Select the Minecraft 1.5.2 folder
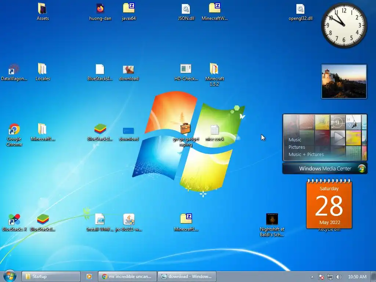 tap(214, 69)
